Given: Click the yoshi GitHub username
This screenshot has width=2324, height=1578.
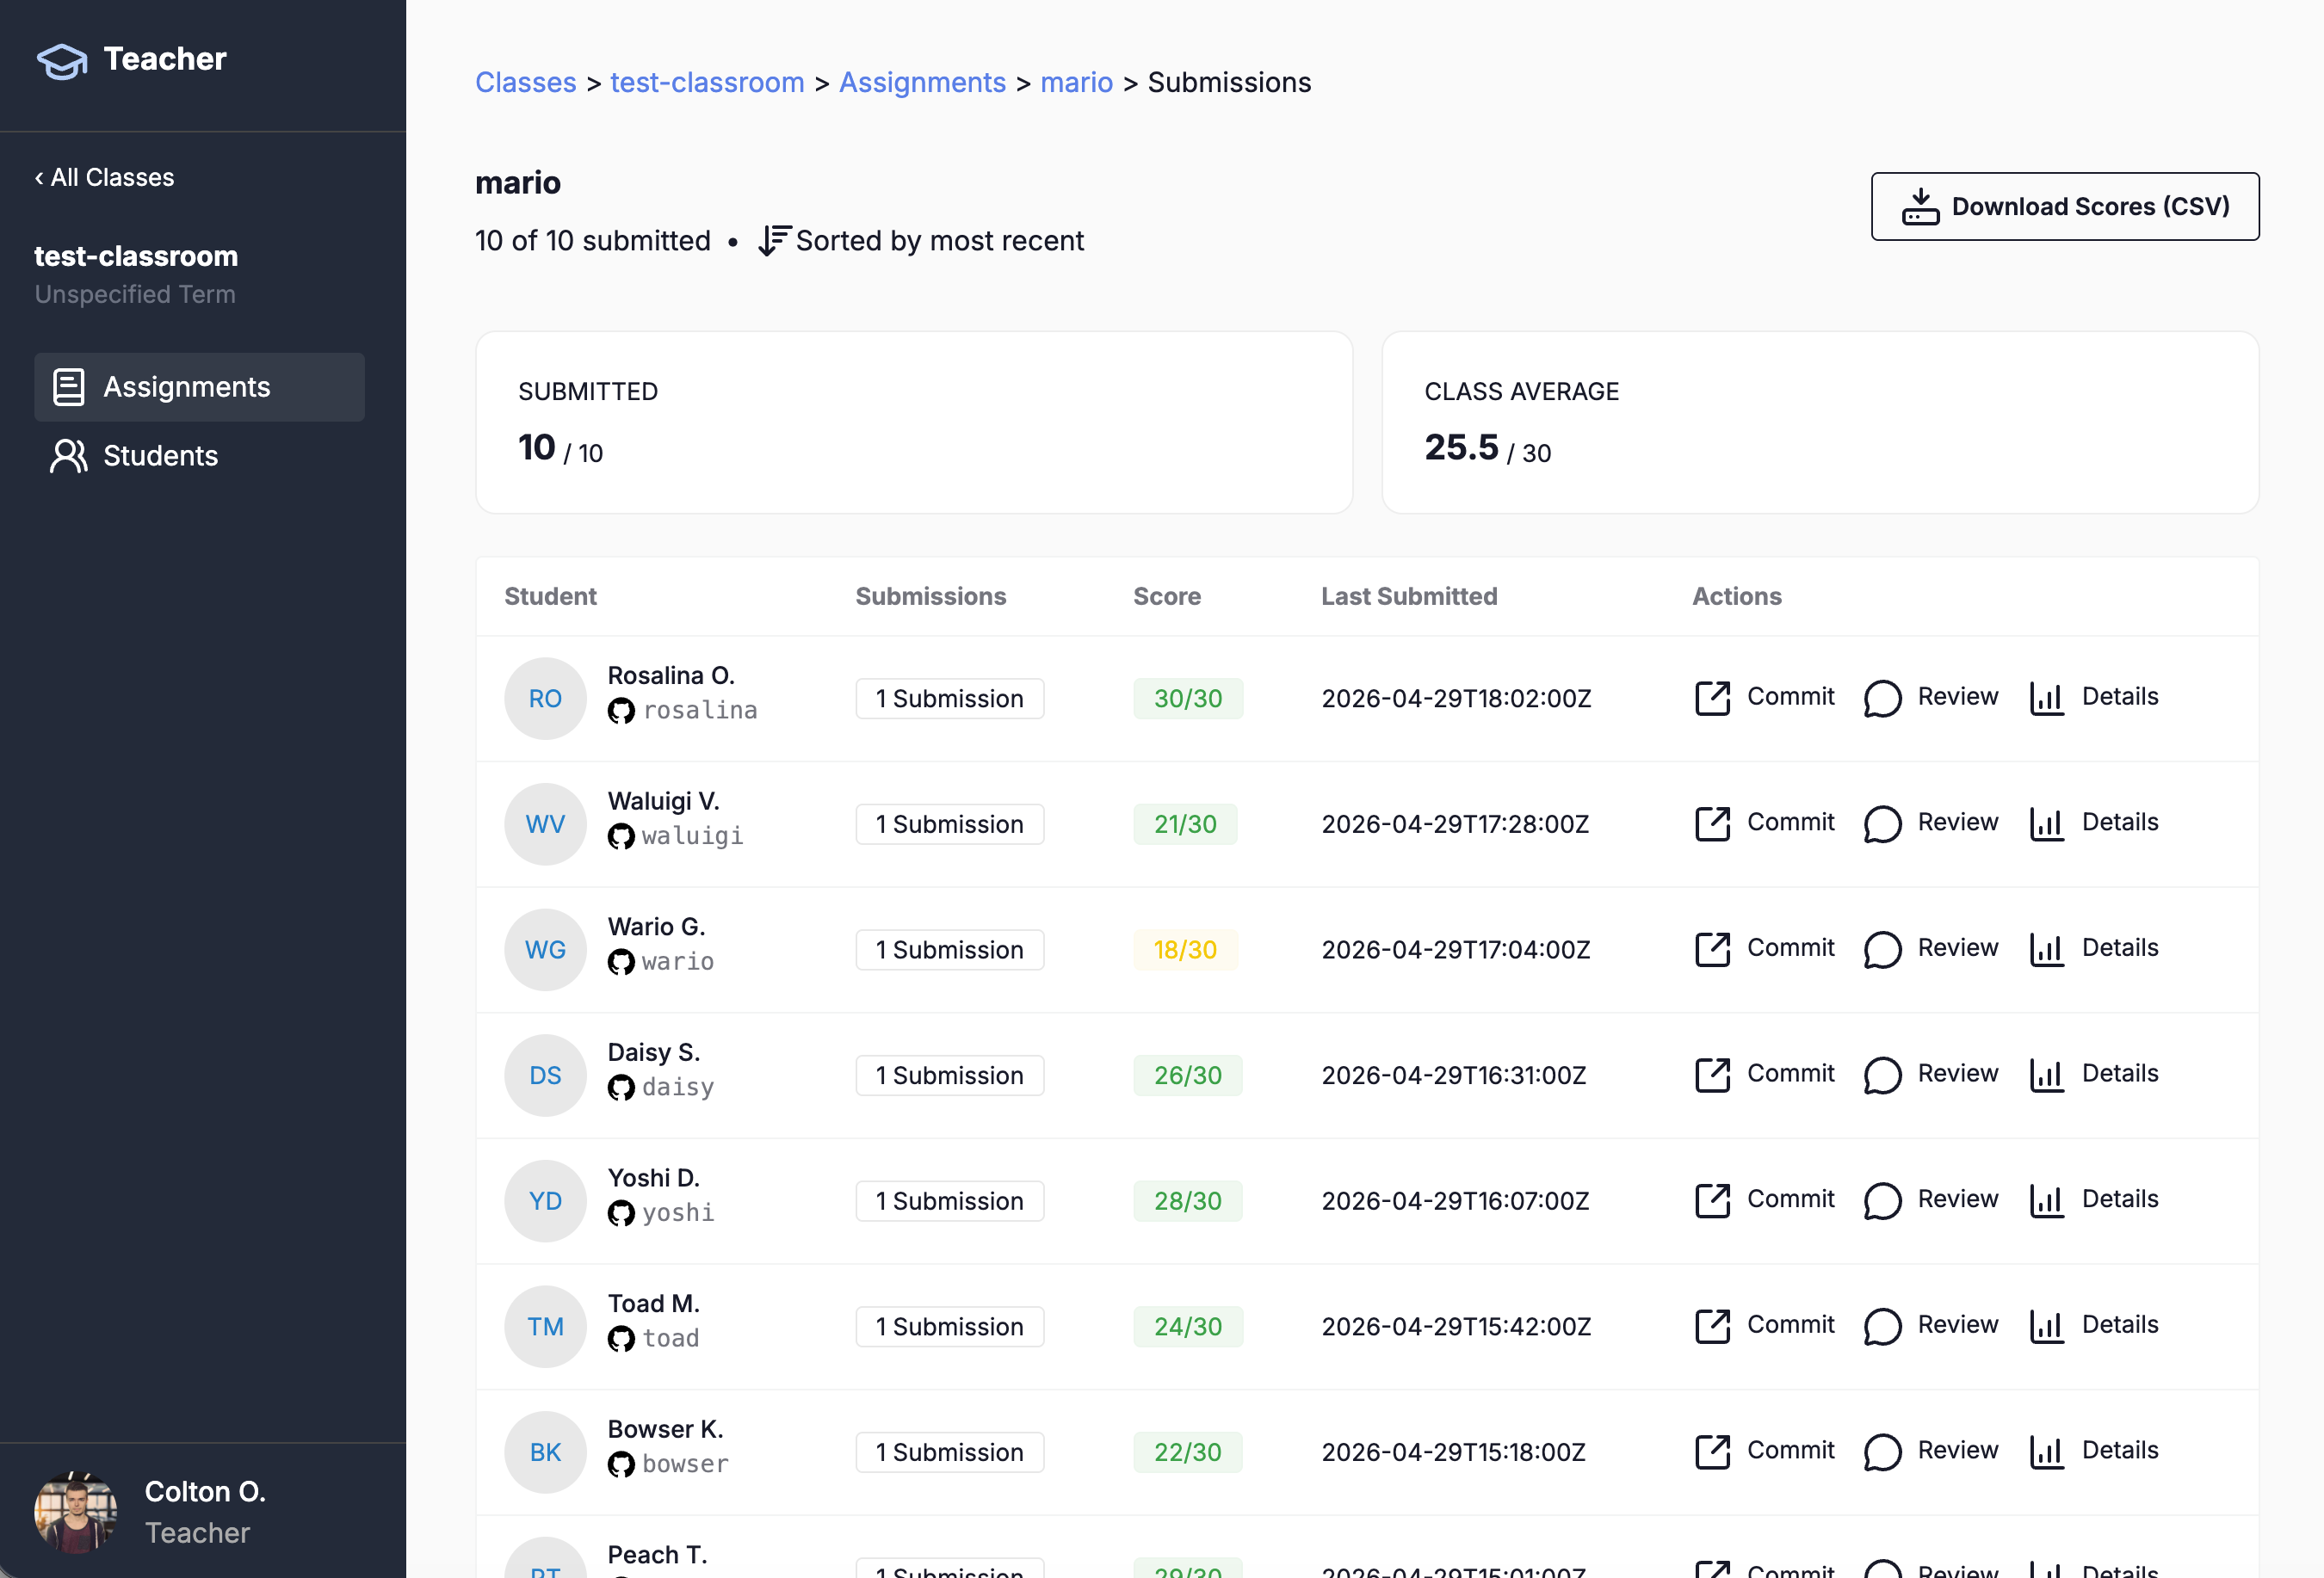Looking at the screenshot, I should coord(678,1212).
